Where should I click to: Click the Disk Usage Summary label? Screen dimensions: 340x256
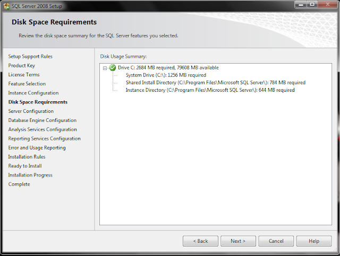coord(123,57)
